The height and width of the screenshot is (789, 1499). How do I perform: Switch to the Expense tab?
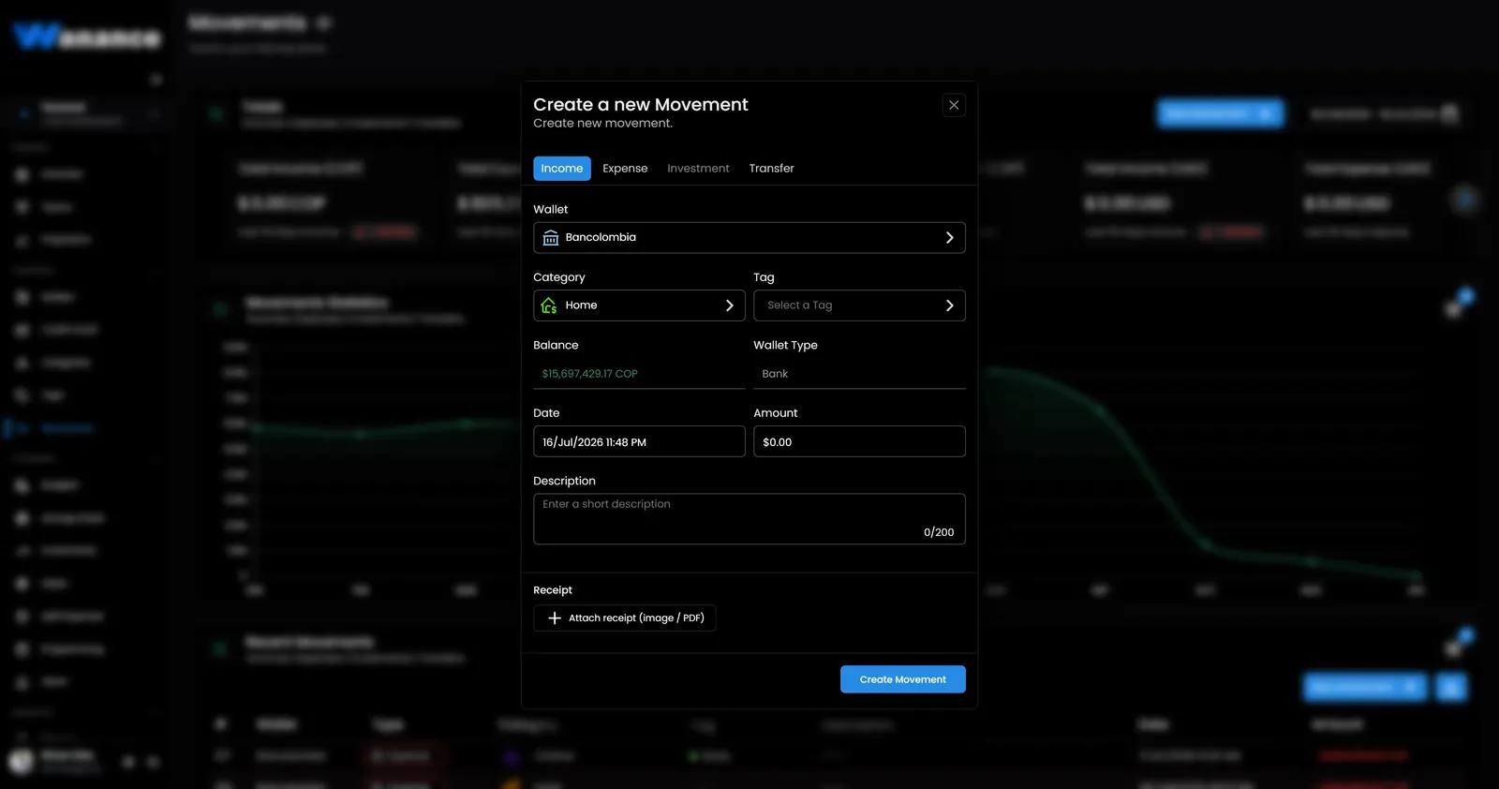(x=625, y=169)
